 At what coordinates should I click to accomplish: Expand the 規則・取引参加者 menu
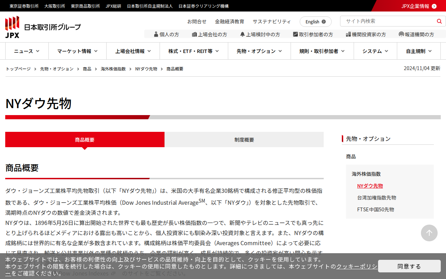coord(322,51)
